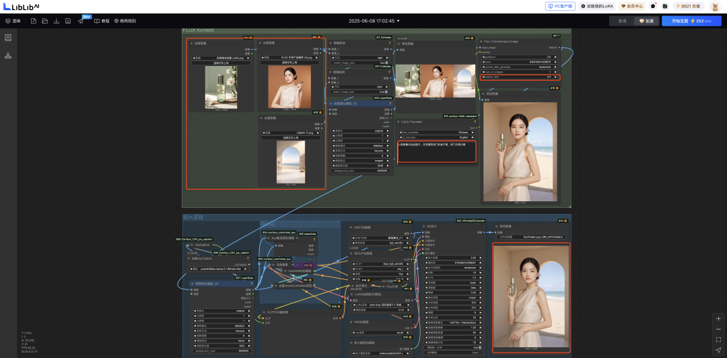Open the 图库 gallery menu
This screenshot has height=358, width=727.
tap(13, 21)
